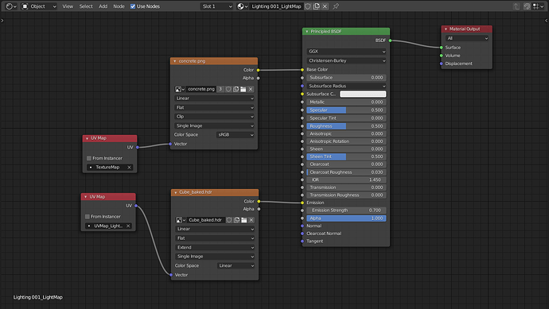Collapse the concrete.png node
Screen dimensions: 549x309
click(x=175, y=61)
